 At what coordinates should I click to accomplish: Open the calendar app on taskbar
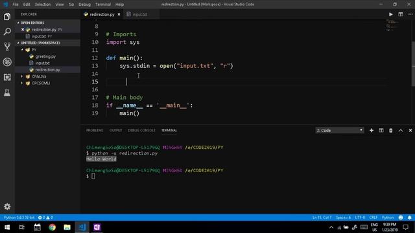point(38,227)
